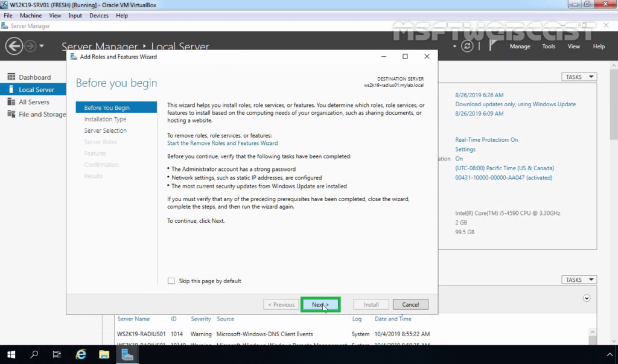Check Skip this page by default
This screenshot has width=618, height=364.
[171, 281]
